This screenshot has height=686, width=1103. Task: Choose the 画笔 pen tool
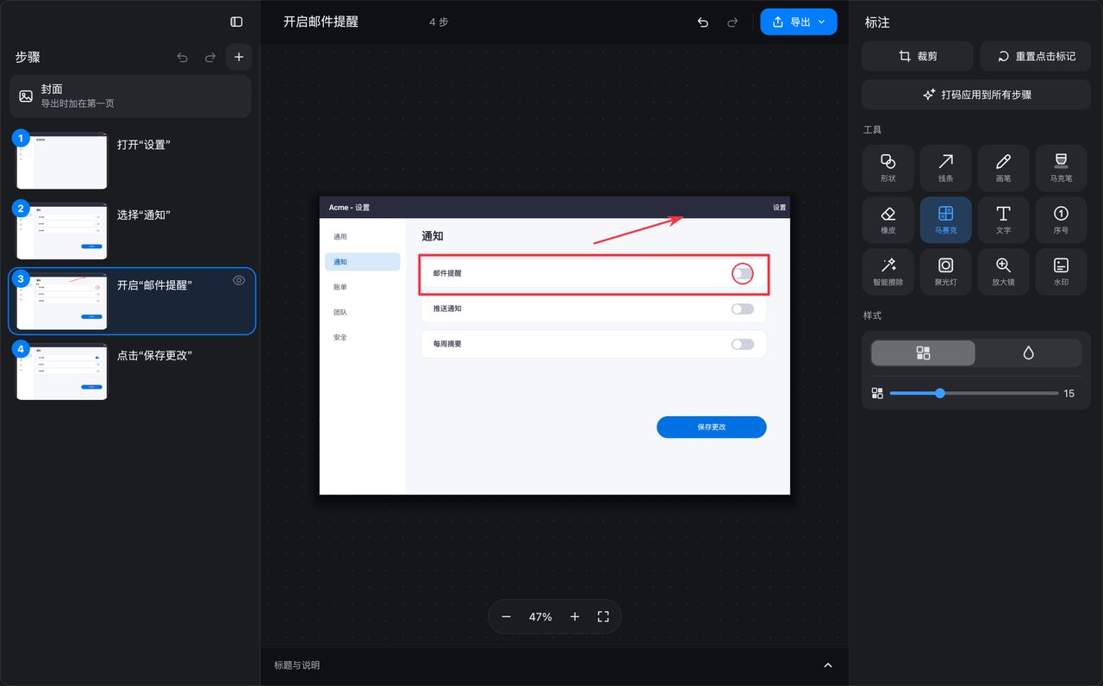(1003, 168)
